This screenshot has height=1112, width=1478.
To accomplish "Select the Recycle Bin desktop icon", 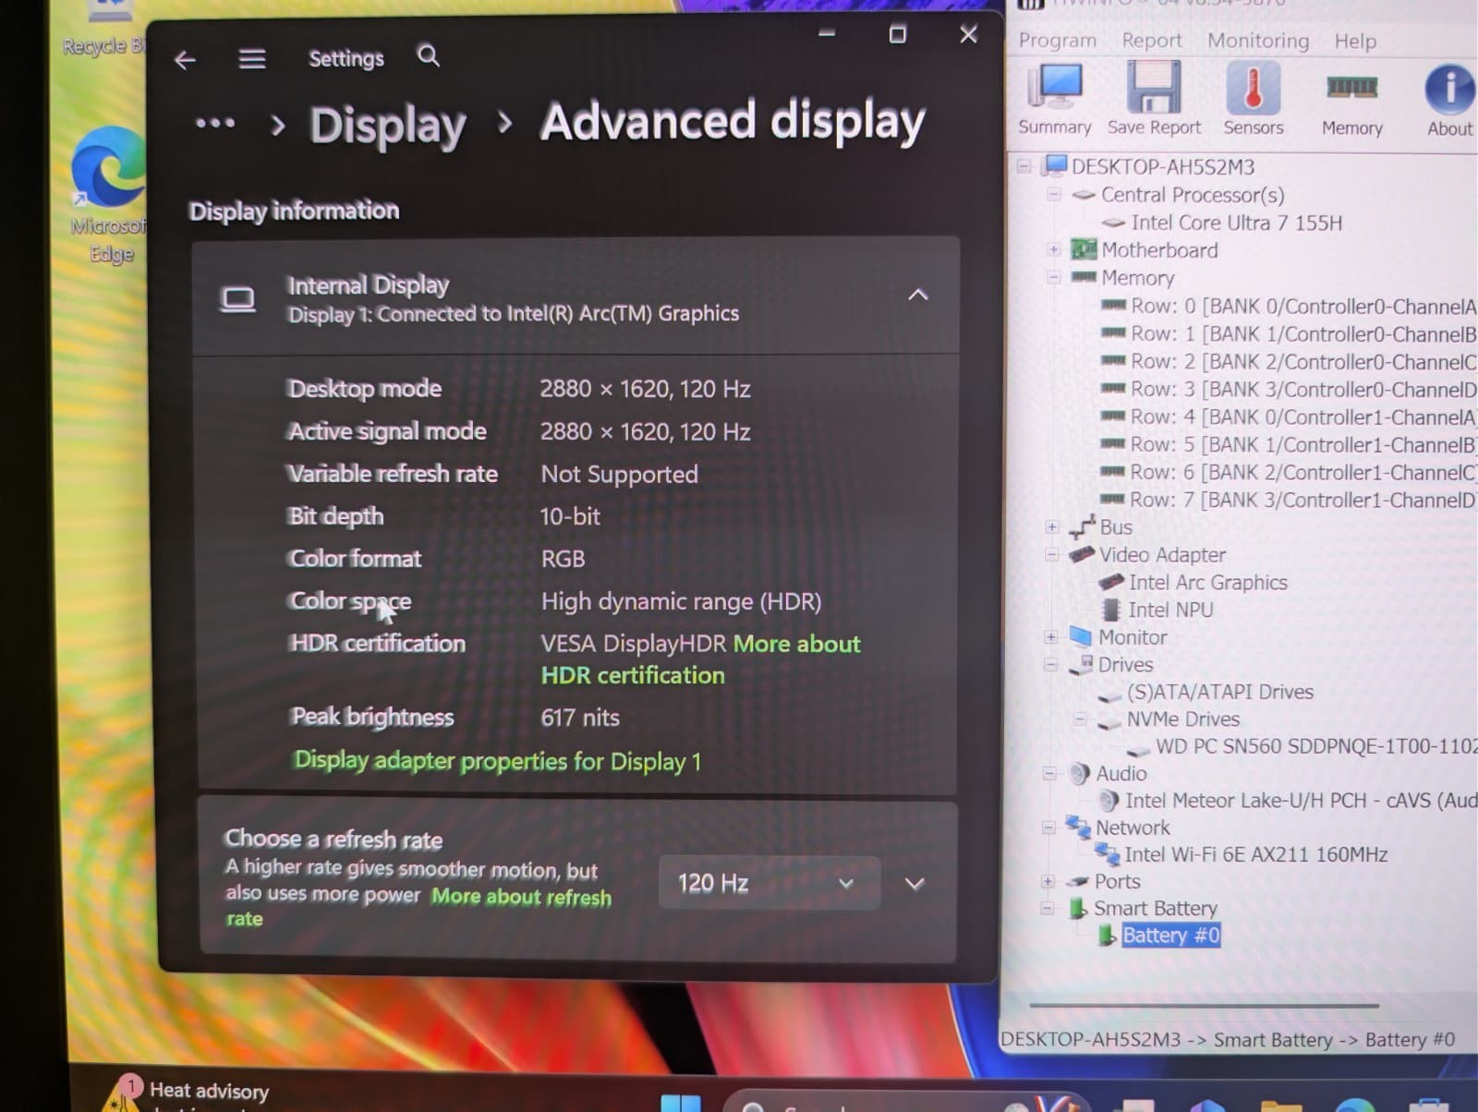I will coord(103,30).
